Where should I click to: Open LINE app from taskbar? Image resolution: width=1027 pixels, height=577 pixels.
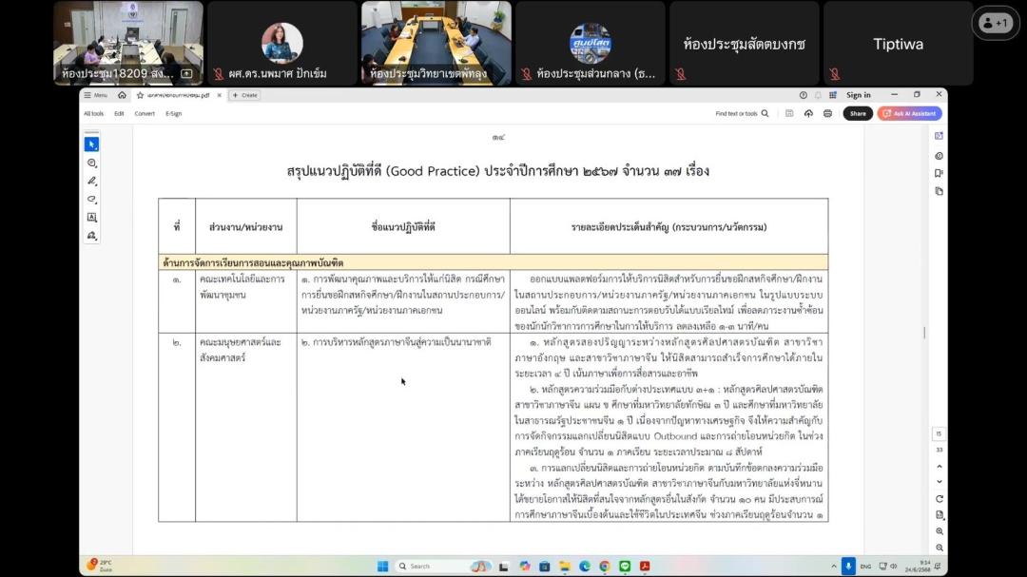tap(625, 566)
